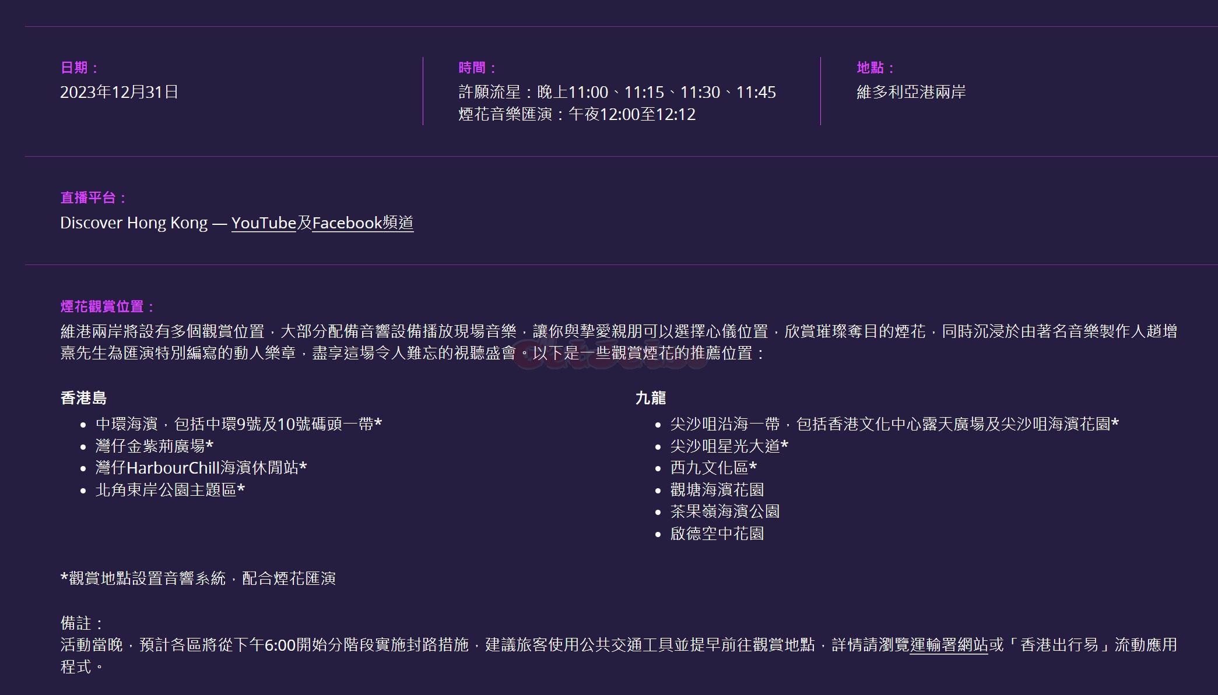Click the 備註 label
Image resolution: width=1218 pixels, height=695 pixels.
click(x=82, y=623)
